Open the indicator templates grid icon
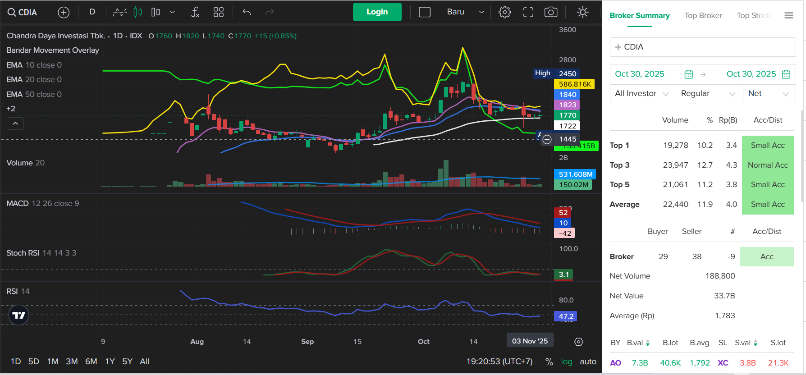Image resolution: width=806 pixels, height=375 pixels. pos(219,12)
